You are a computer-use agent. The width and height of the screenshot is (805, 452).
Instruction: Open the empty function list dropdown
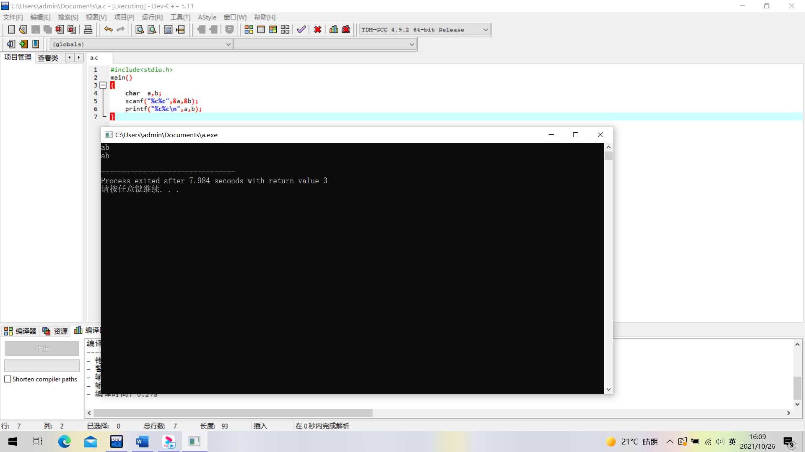click(x=412, y=44)
